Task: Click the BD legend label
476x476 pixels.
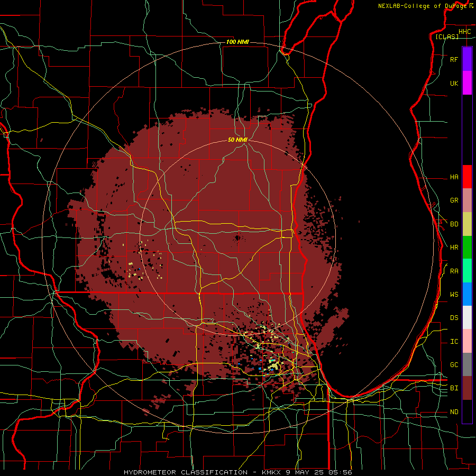Action: (454, 224)
